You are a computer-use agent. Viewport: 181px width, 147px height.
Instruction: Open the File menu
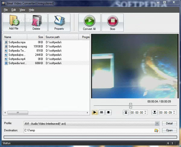[x=6, y=10]
